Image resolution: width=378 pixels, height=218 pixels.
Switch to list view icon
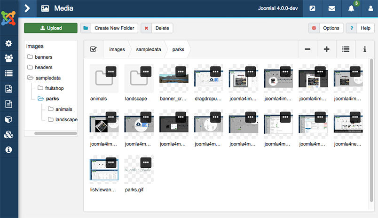(x=346, y=49)
